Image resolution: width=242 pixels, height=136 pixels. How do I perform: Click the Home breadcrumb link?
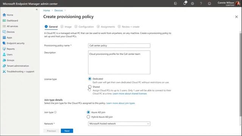pos(47,11)
